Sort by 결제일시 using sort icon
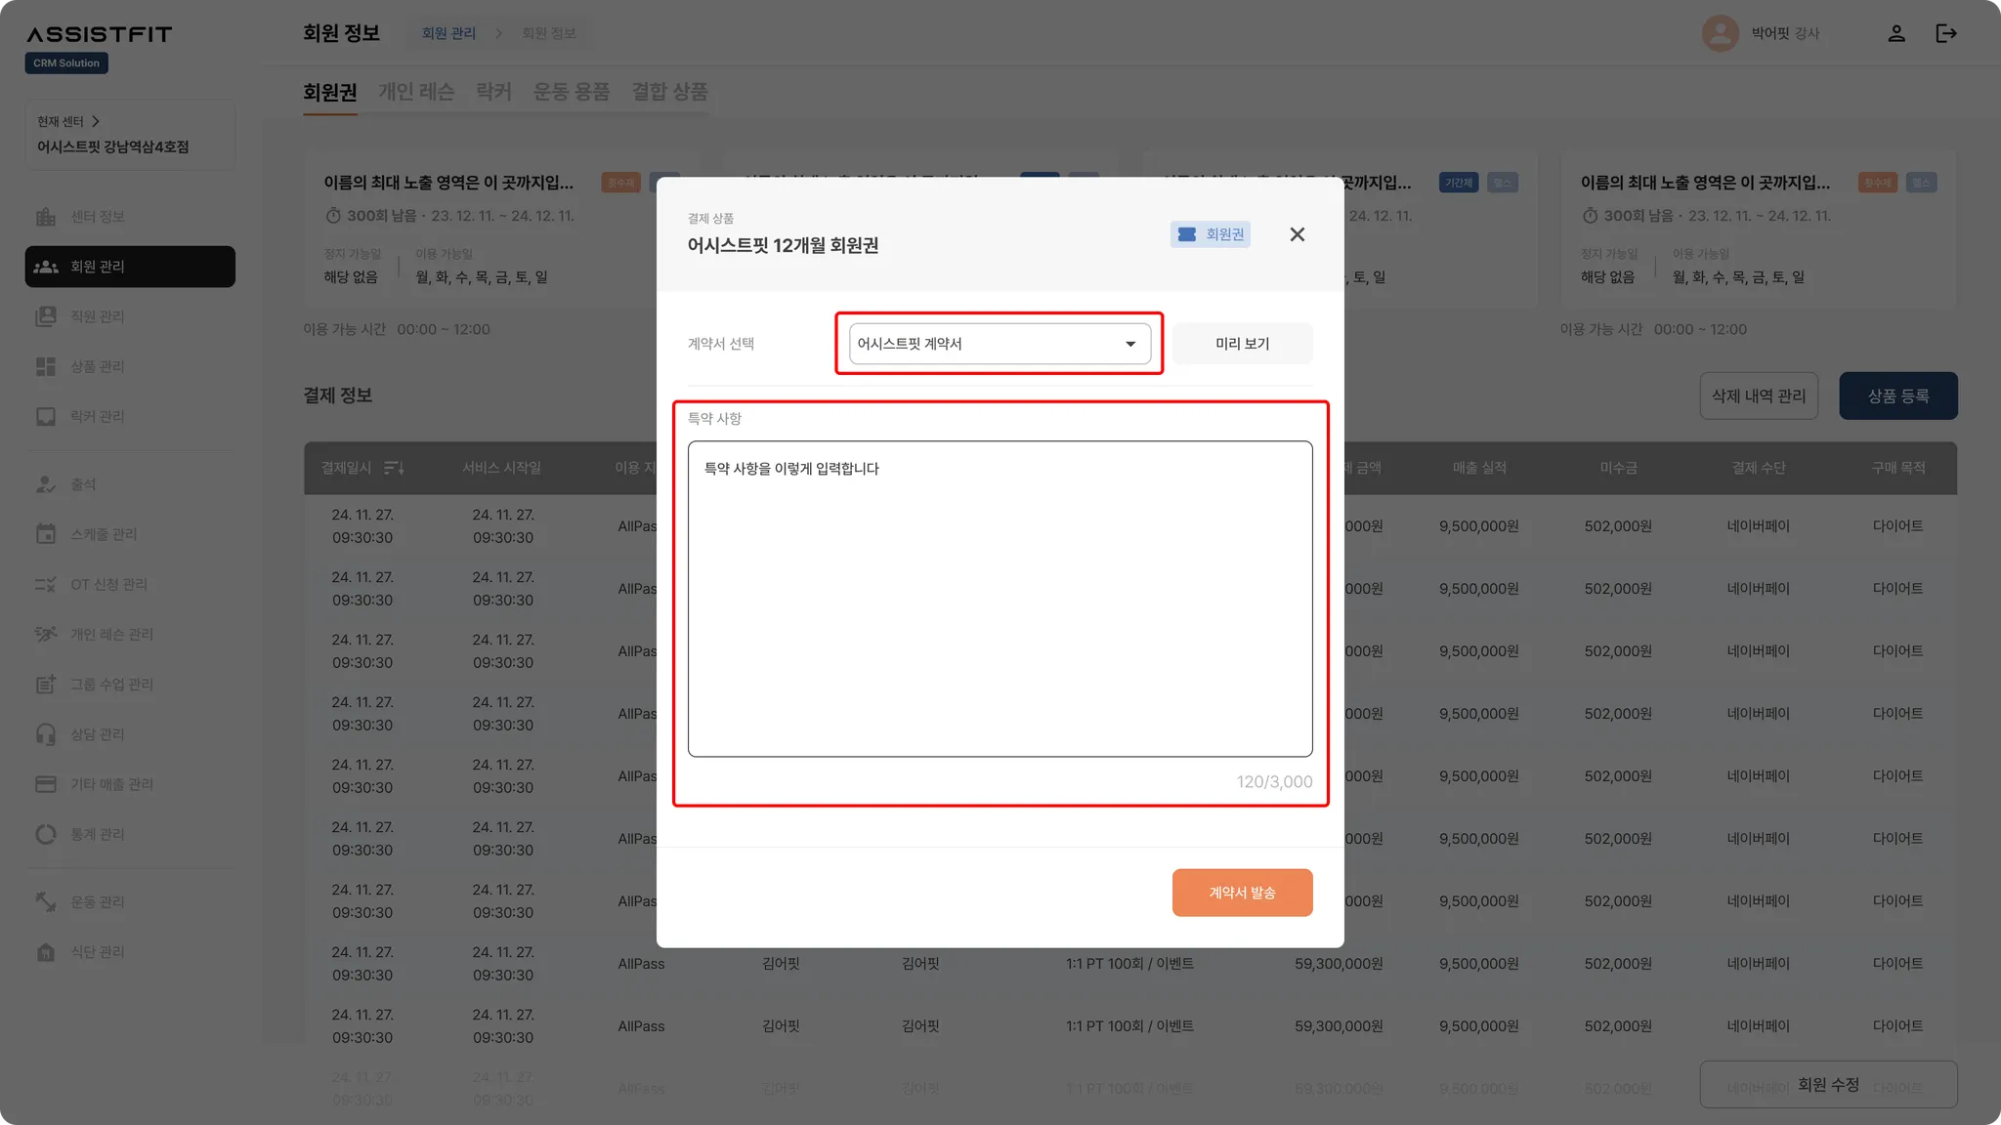 click(x=394, y=468)
